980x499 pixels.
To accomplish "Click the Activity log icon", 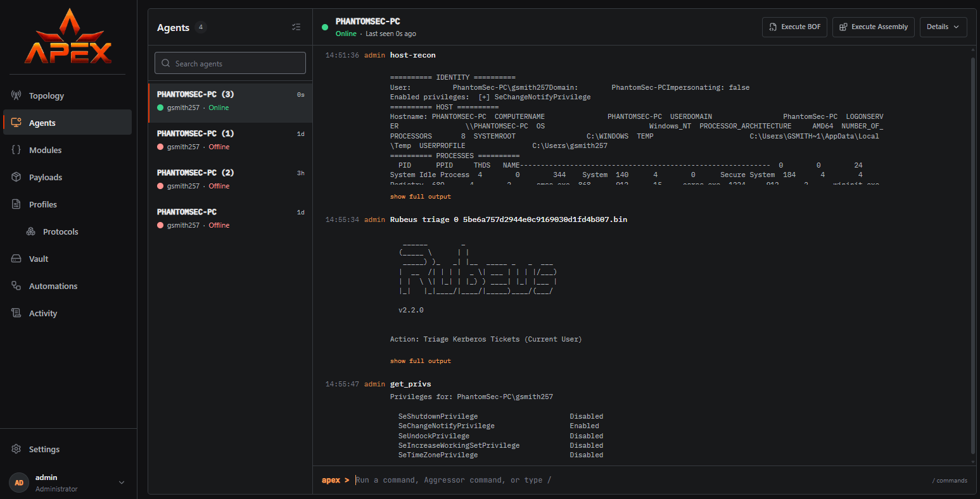I will point(16,313).
